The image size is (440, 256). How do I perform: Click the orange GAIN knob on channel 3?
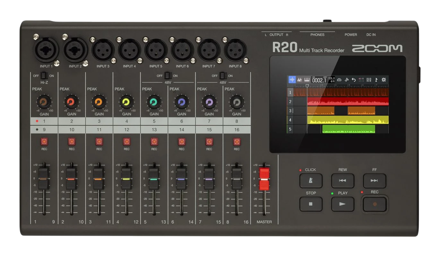click(x=99, y=102)
